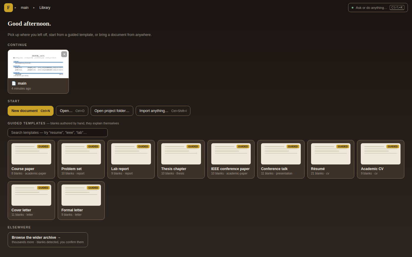Screen dimensions: 412x257
Task: Click '10 blanks · thesis' text
Action: click(173, 173)
